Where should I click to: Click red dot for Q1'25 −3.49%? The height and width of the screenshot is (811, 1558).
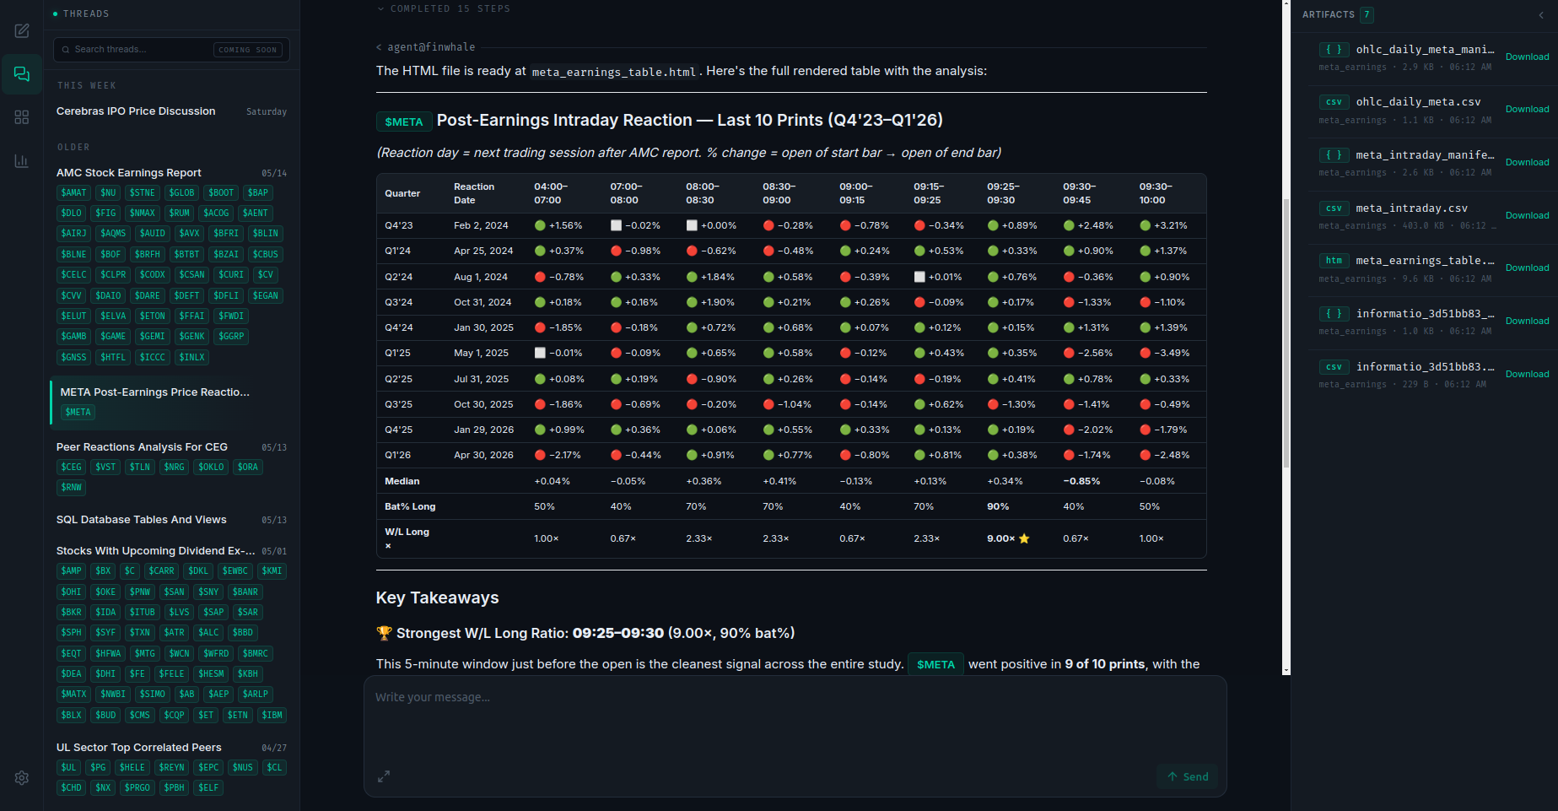click(1145, 353)
